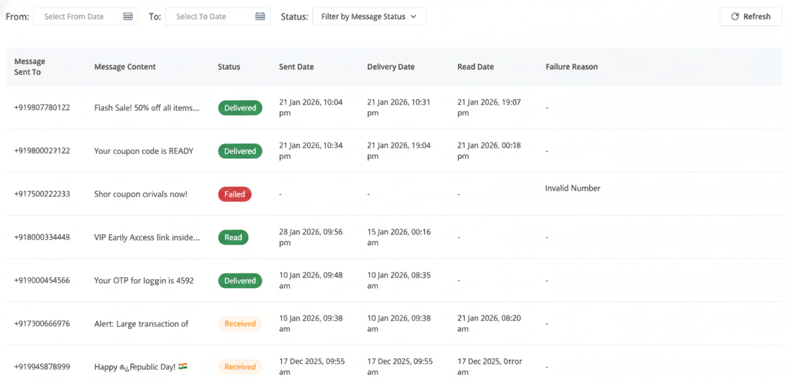Click the Message Content column header

click(x=125, y=67)
